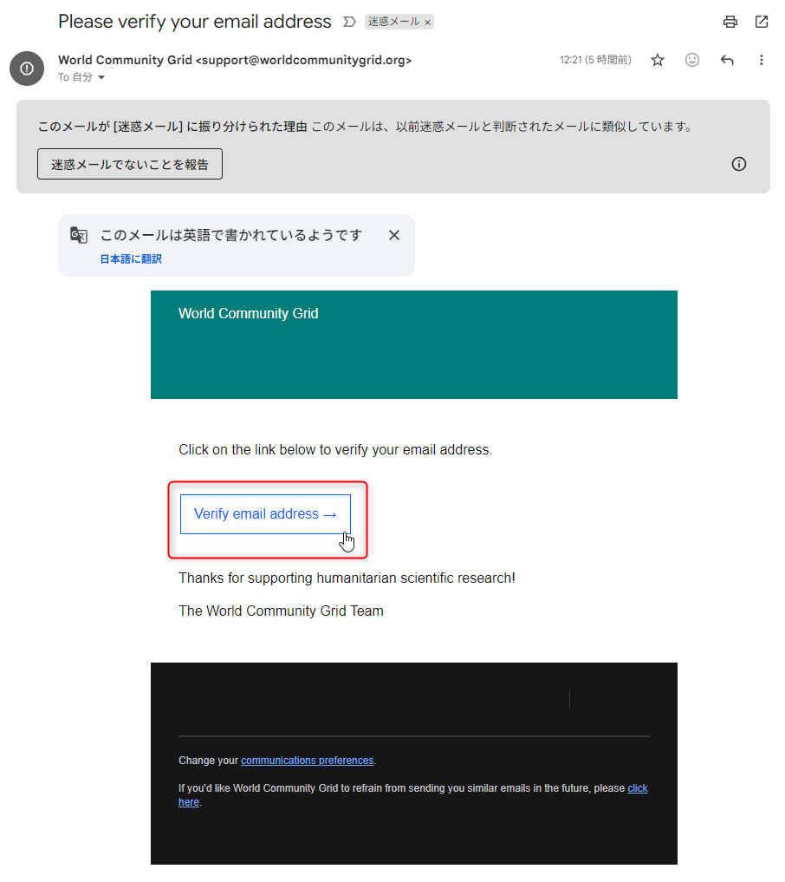The width and height of the screenshot is (785, 882).
Task: Open the info icon in spam banner
Action: click(x=739, y=164)
